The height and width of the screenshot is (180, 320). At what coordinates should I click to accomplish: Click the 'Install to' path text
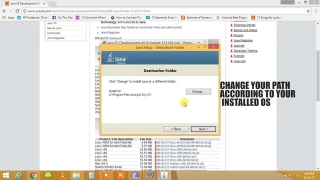[130, 94]
